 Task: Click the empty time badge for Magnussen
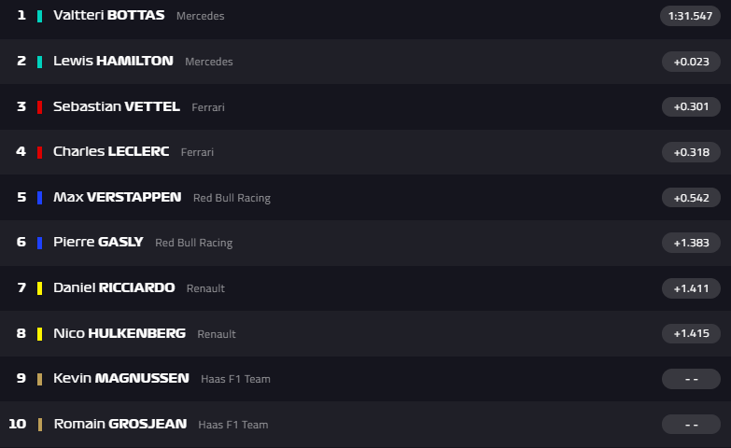tap(691, 379)
